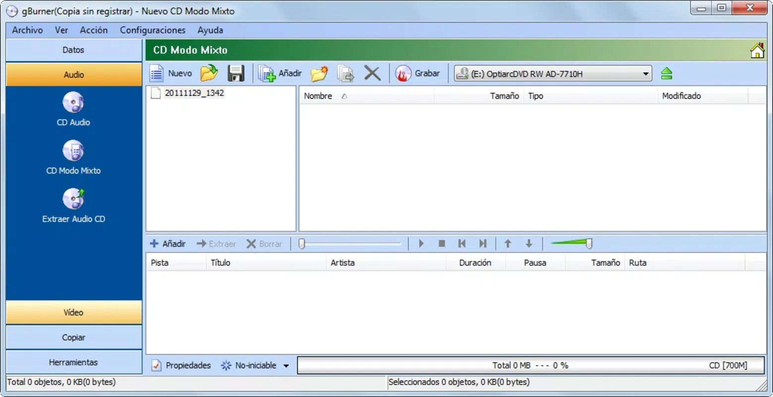The width and height of the screenshot is (773, 397).
Task: Skip to next track
Action: (483, 244)
